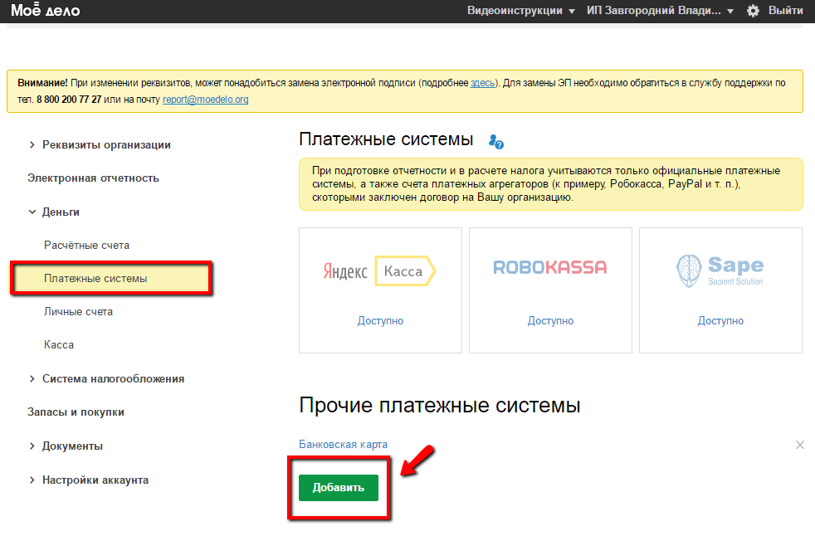Click Доступно under Sape

(720, 321)
